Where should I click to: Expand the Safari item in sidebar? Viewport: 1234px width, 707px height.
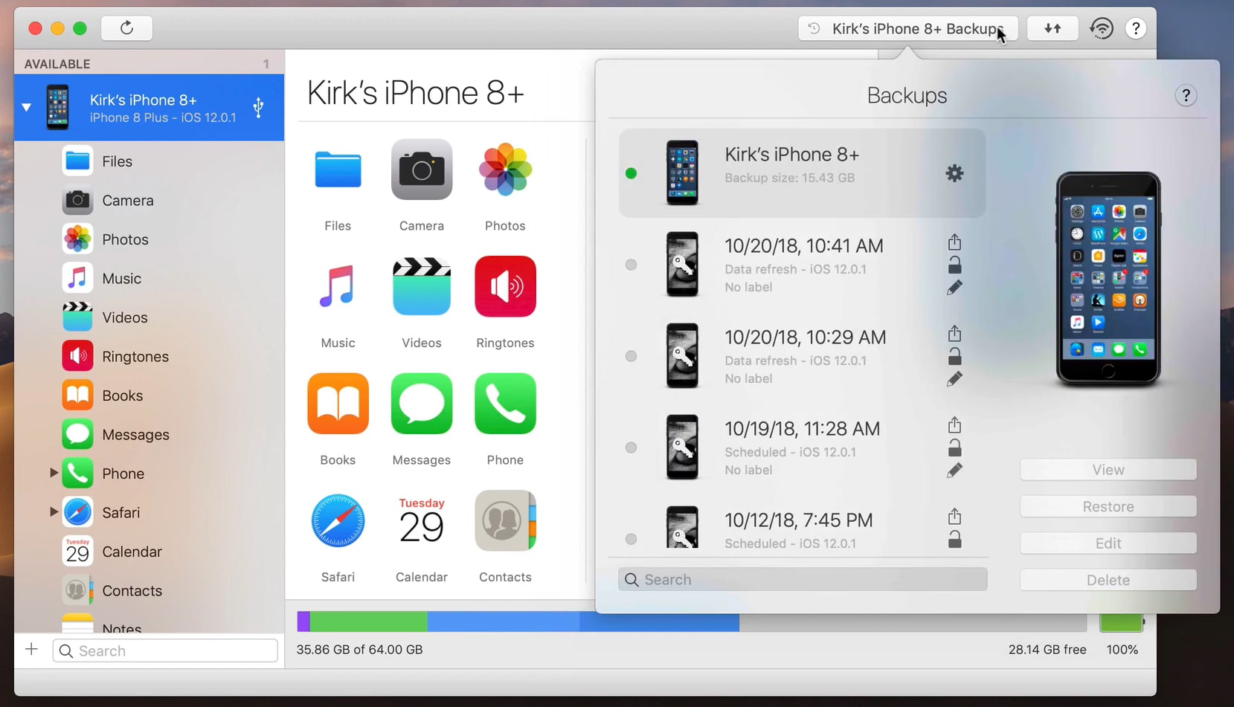coord(54,512)
